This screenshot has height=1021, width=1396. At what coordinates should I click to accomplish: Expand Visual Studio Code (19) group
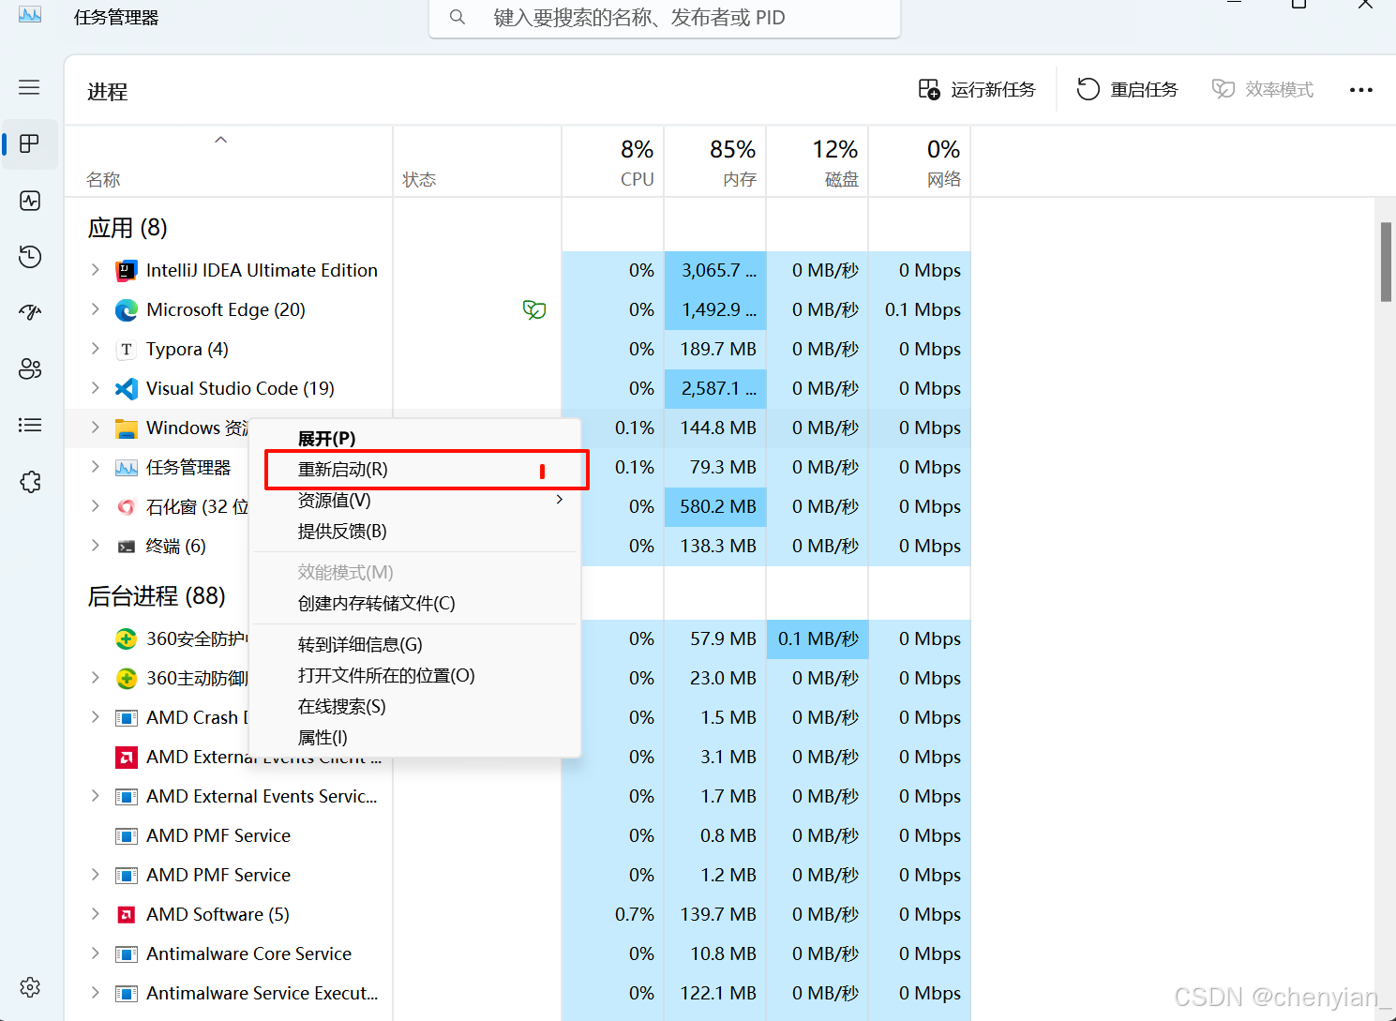pos(95,388)
